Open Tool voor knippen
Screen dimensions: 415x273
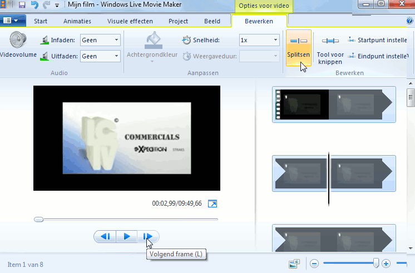pos(330,50)
